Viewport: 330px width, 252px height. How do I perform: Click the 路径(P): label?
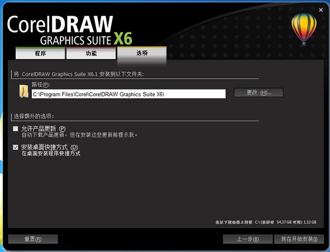click(41, 85)
